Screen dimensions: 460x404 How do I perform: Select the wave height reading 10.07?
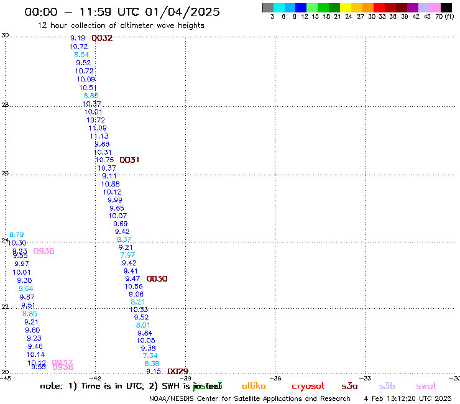[x=117, y=216]
